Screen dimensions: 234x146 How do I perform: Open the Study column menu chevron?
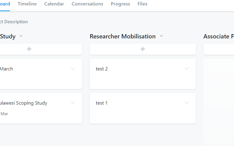(x=21, y=36)
